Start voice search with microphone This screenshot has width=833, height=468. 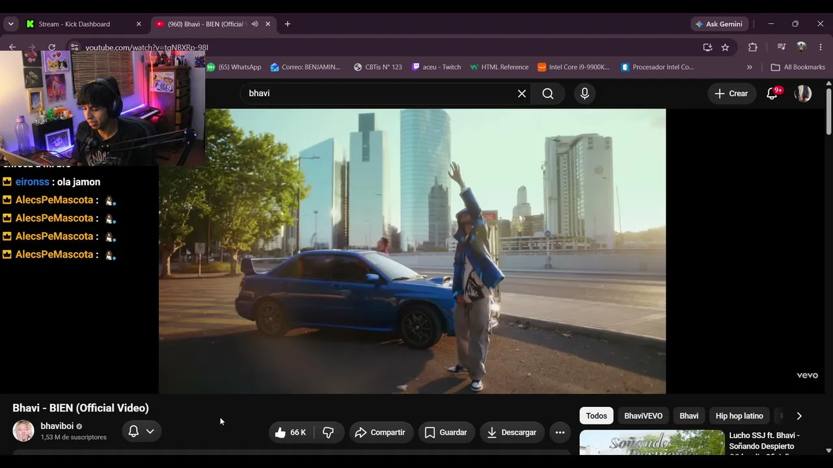click(584, 94)
